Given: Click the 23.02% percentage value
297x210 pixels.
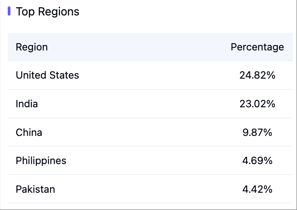Looking at the screenshot, I should [257, 104].
